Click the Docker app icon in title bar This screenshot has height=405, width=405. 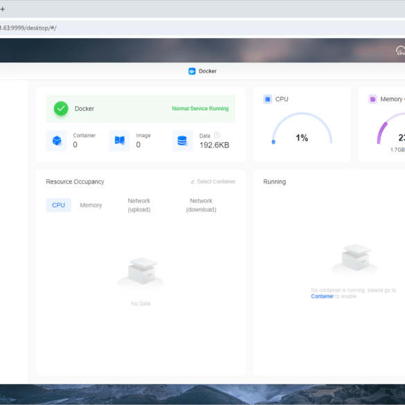192,71
